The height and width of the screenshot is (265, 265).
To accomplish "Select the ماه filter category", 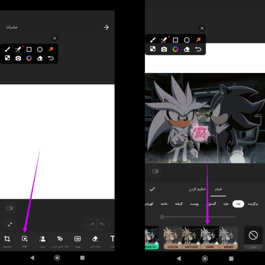I will tap(238, 204).
